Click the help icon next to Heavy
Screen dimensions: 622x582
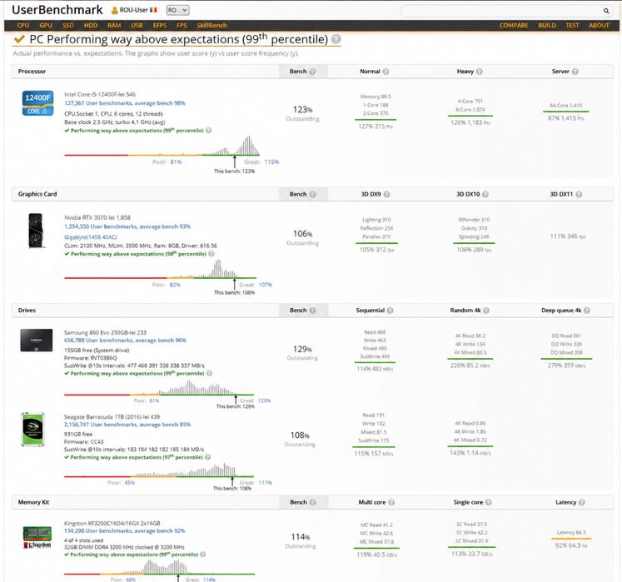(479, 72)
